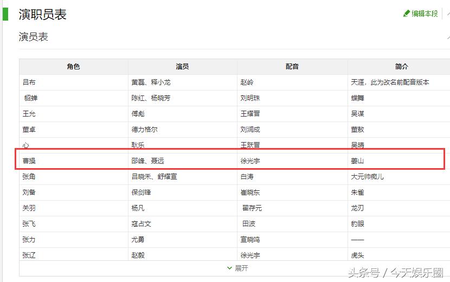The width and height of the screenshot is (450, 282).
Task: Select the 田波 voice cell
Action: pos(292,224)
